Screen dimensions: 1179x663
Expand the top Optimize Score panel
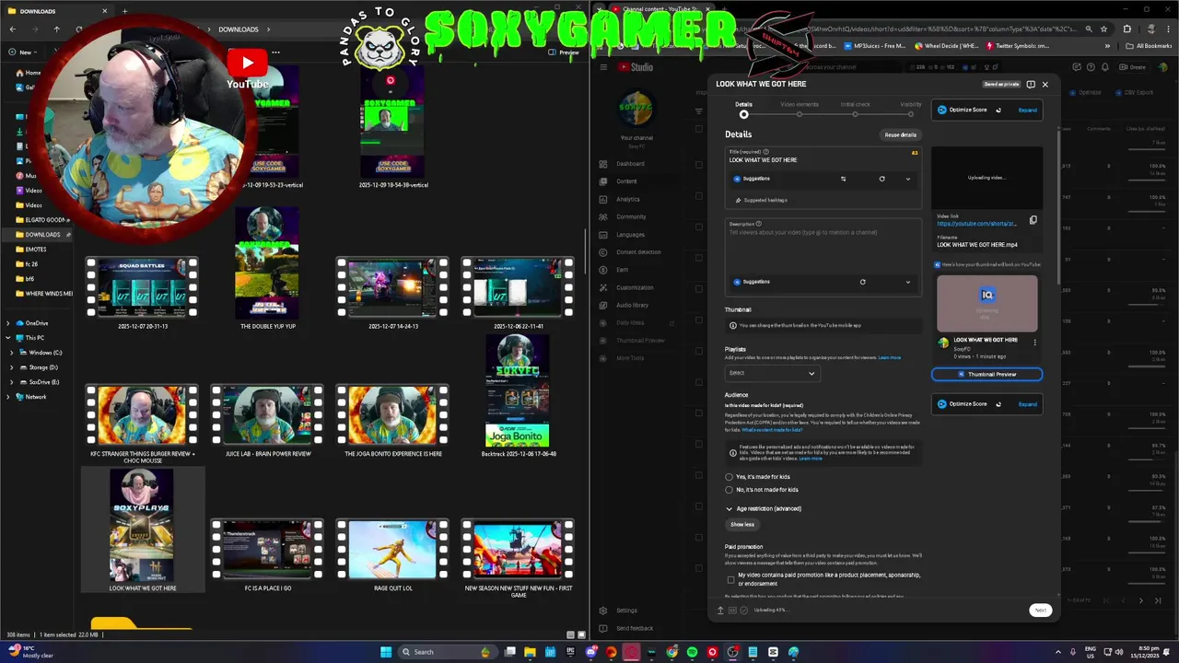1027,110
